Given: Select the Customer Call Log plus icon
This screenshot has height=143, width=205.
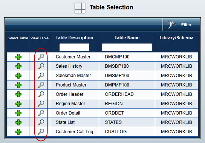Looking at the screenshot, I should (x=18, y=132).
